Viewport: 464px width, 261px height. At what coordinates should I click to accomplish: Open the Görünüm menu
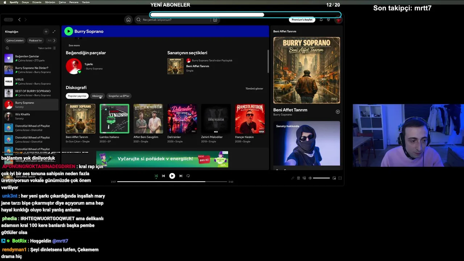50,2
